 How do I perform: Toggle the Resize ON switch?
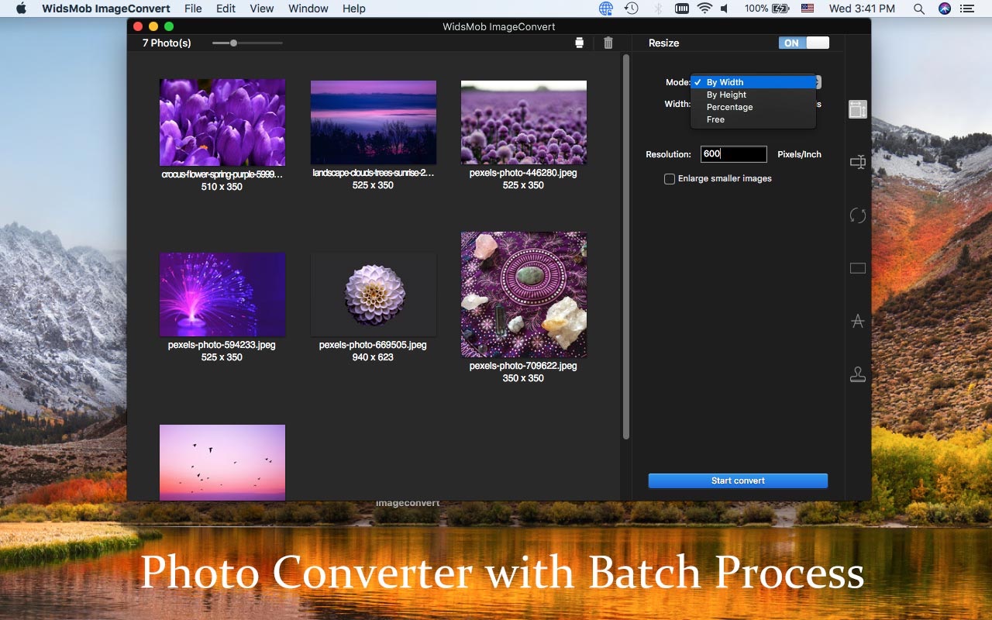(804, 43)
